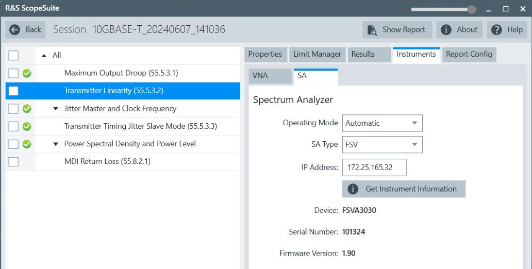
Task: Click the About button label
Action: tap(467, 30)
